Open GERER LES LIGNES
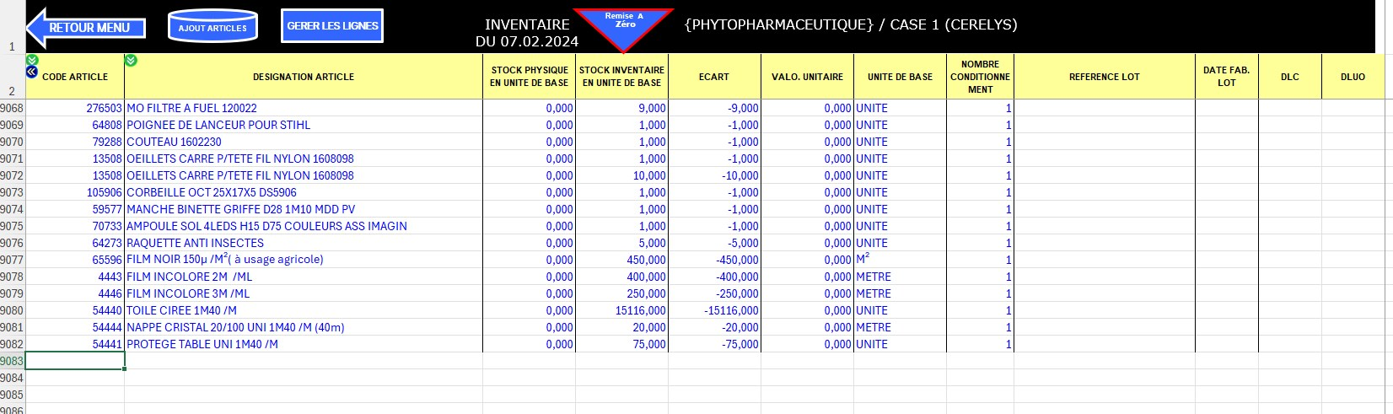 pyautogui.click(x=332, y=26)
